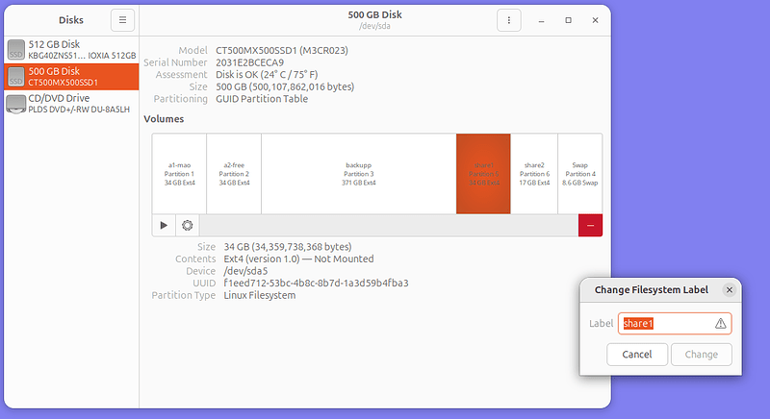Image resolution: width=770 pixels, height=419 pixels.
Task: Select the Swap Partition 4 volume
Action: coord(580,174)
